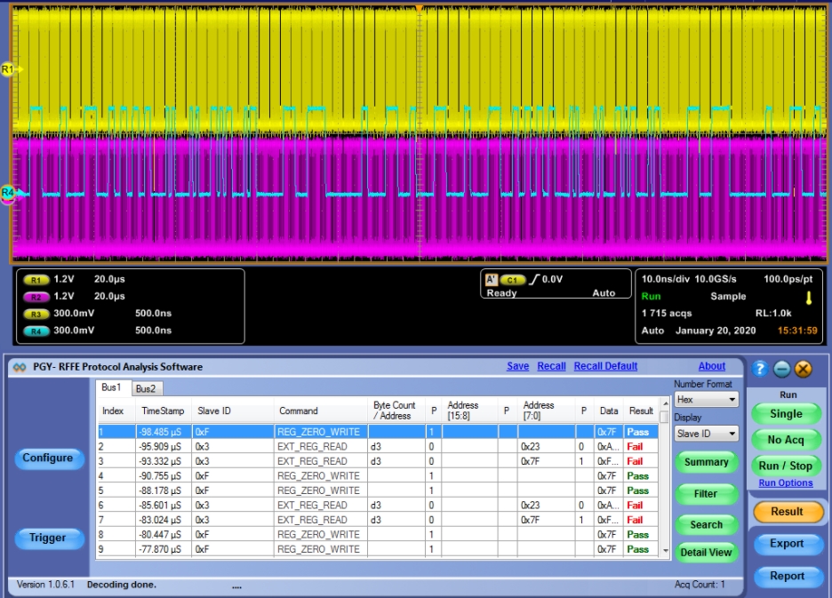Click the Export button
Viewport: 832px width, 598px height.
coord(787,544)
